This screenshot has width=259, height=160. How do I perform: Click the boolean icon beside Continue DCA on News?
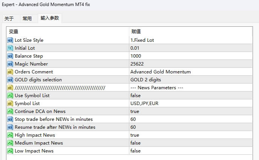[x=10, y=111]
